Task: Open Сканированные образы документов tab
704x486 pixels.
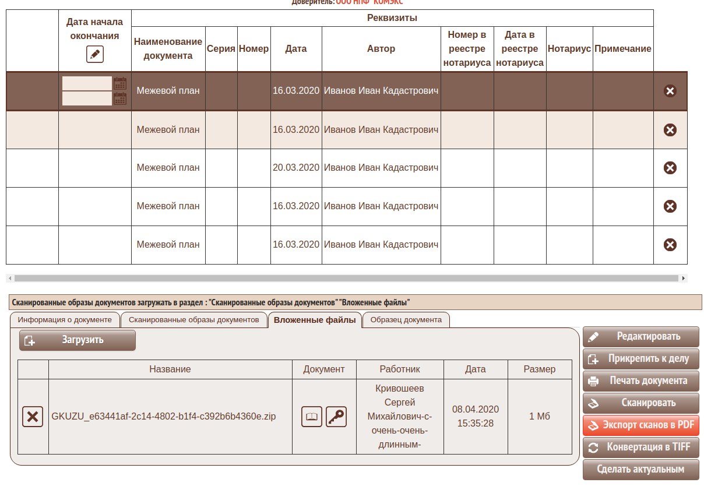Action: (193, 320)
